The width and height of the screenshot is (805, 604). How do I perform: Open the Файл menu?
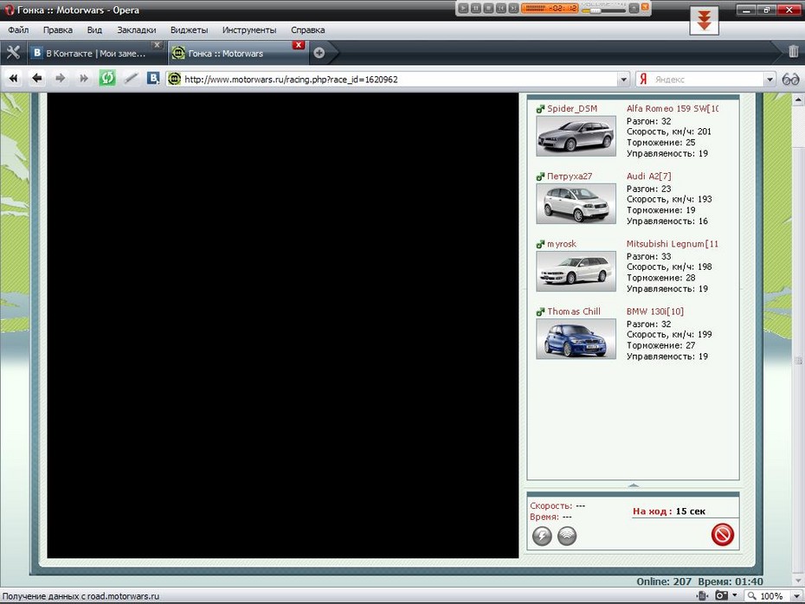tap(18, 30)
